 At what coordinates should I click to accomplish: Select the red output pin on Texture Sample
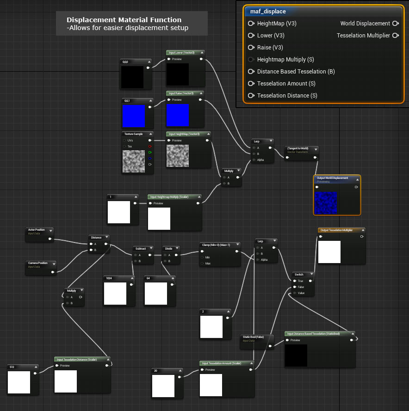149,146
